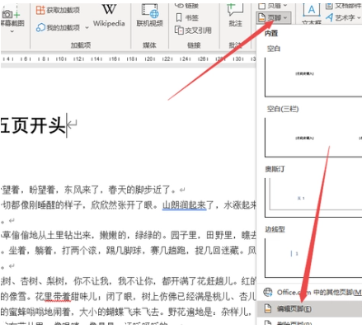Expand the 屏幕截图 dropdown arrow

(12, 31)
